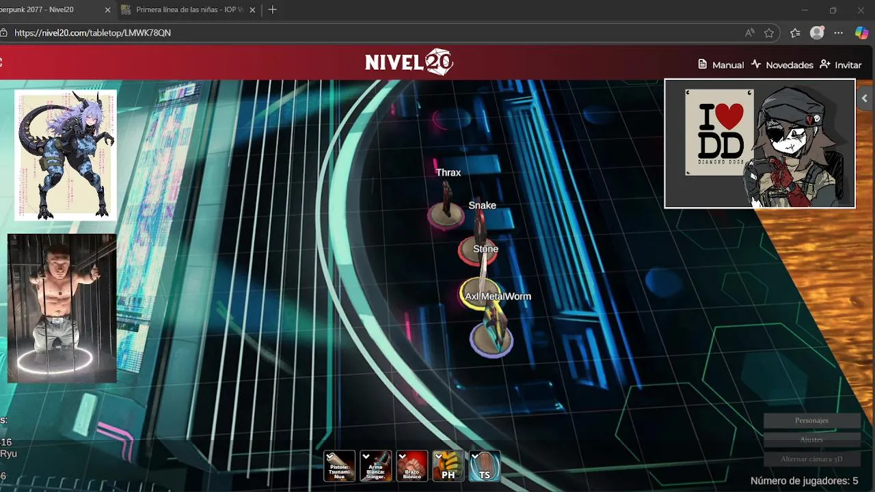The image size is (875, 492).
Task: Add page to favorites with star icon
Action: (769, 33)
